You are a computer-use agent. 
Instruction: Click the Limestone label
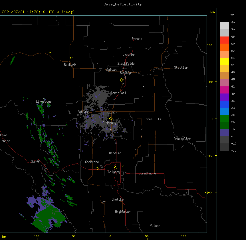coord(44,101)
